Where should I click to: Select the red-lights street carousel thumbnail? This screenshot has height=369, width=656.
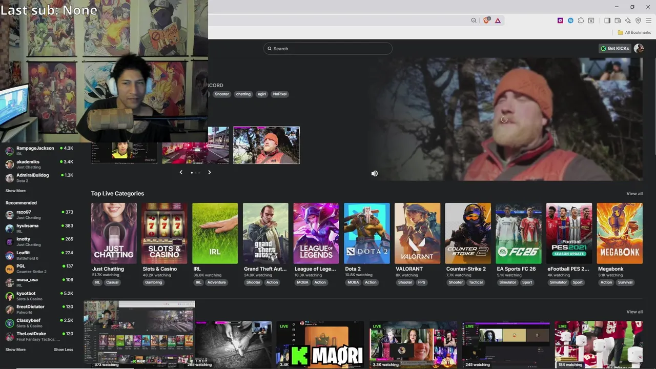tap(196, 145)
